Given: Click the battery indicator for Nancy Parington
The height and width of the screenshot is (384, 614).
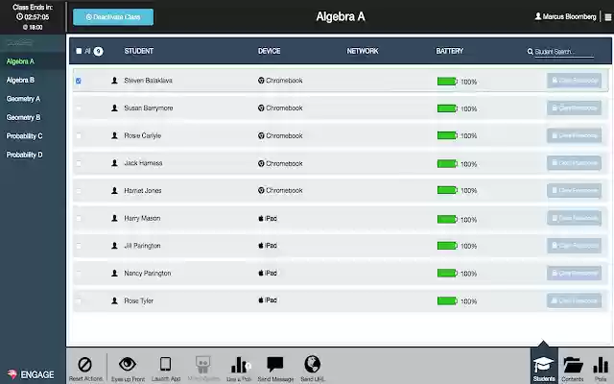Looking at the screenshot, I should pyautogui.click(x=447, y=273).
